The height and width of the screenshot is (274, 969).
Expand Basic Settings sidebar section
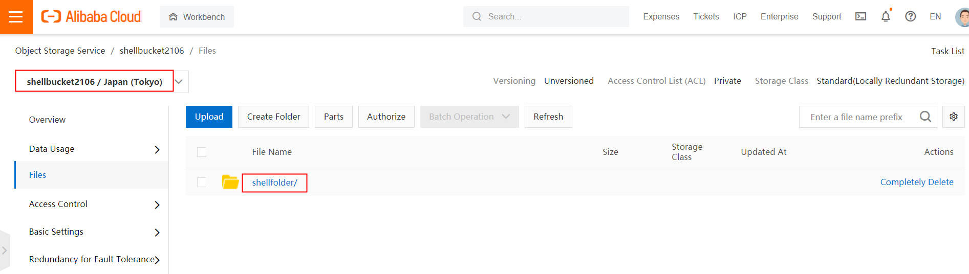coord(94,232)
